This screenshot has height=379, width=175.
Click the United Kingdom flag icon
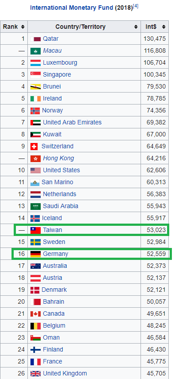click(35, 374)
